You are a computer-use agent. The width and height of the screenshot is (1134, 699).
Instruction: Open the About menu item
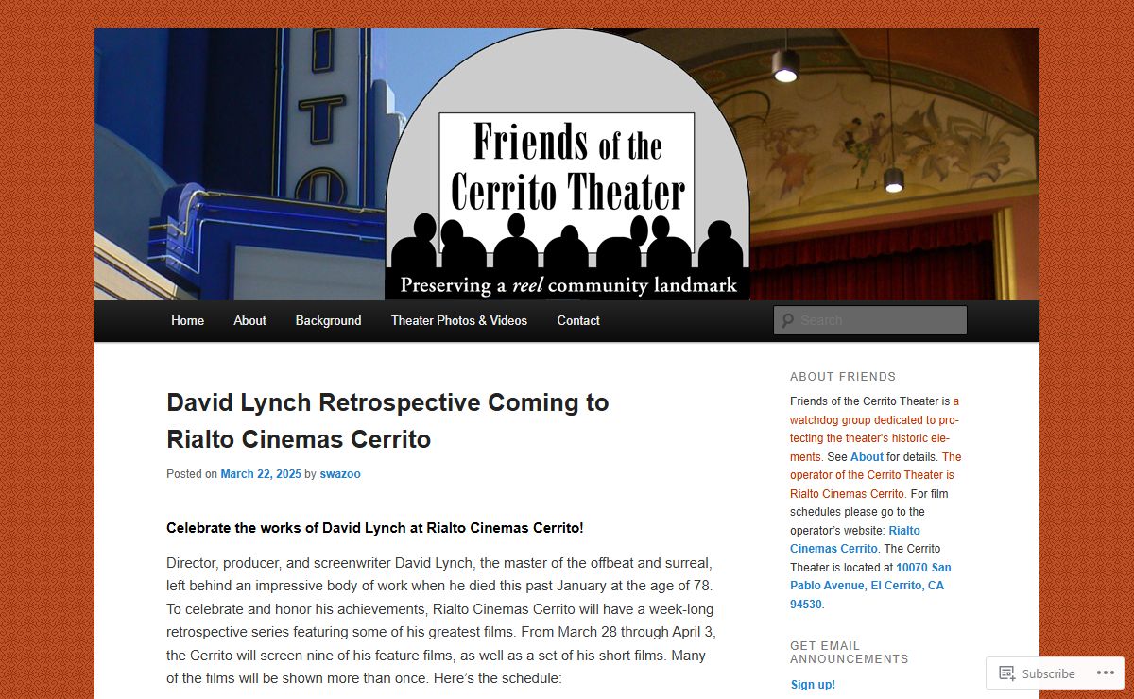tap(249, 320)
